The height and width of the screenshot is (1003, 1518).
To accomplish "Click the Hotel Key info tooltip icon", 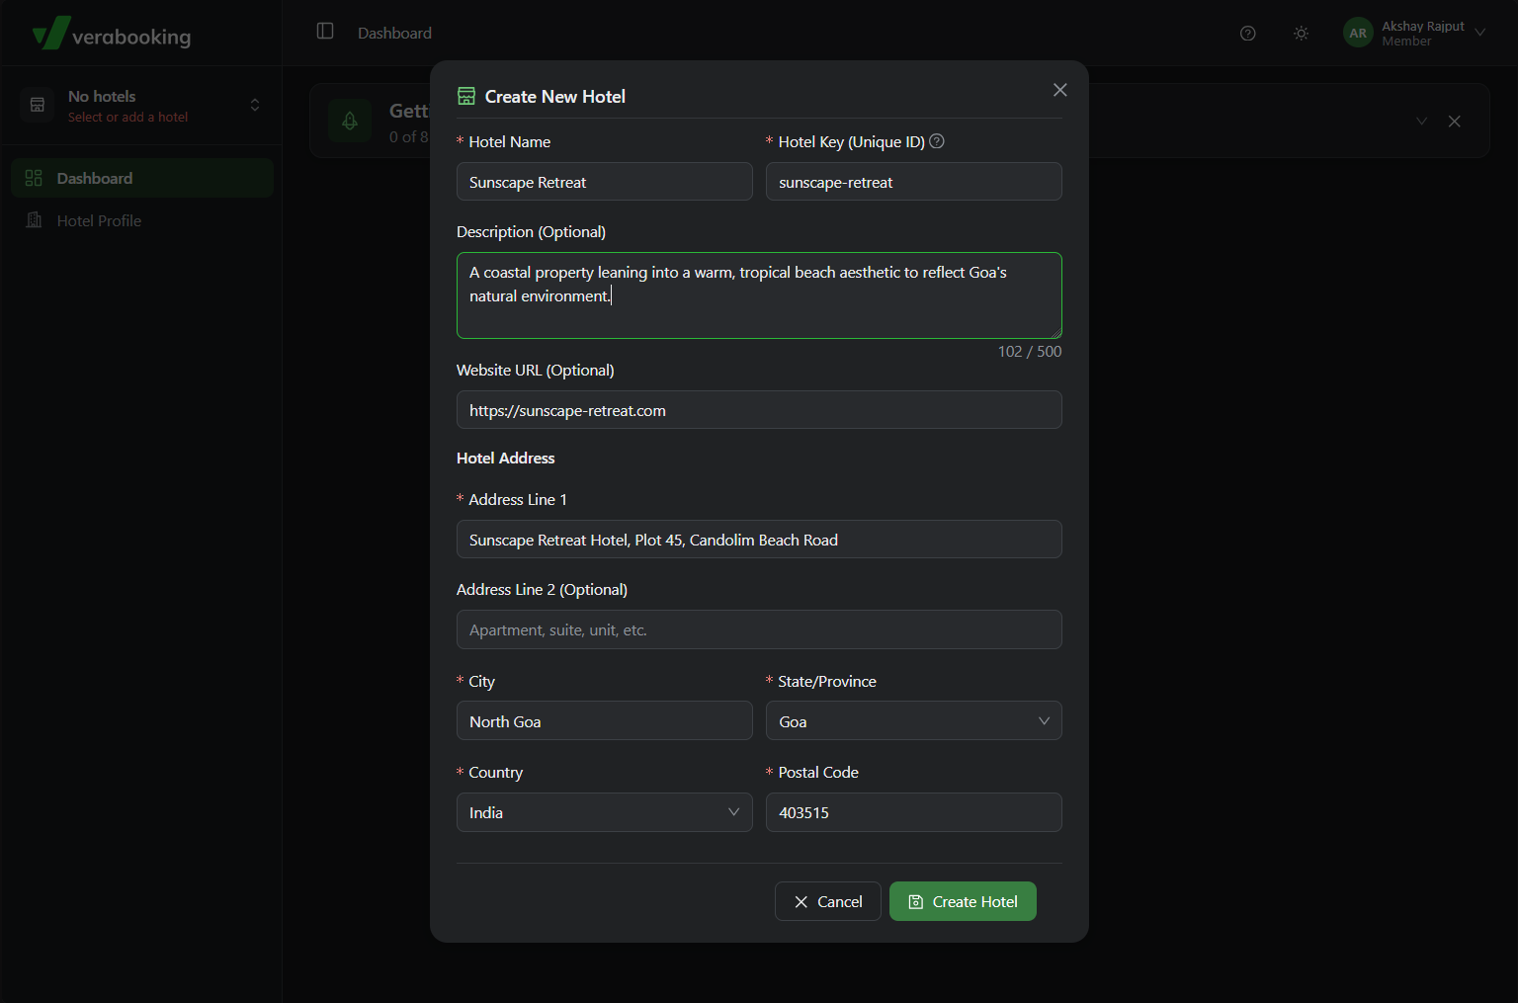I will (x=937, y=141).
